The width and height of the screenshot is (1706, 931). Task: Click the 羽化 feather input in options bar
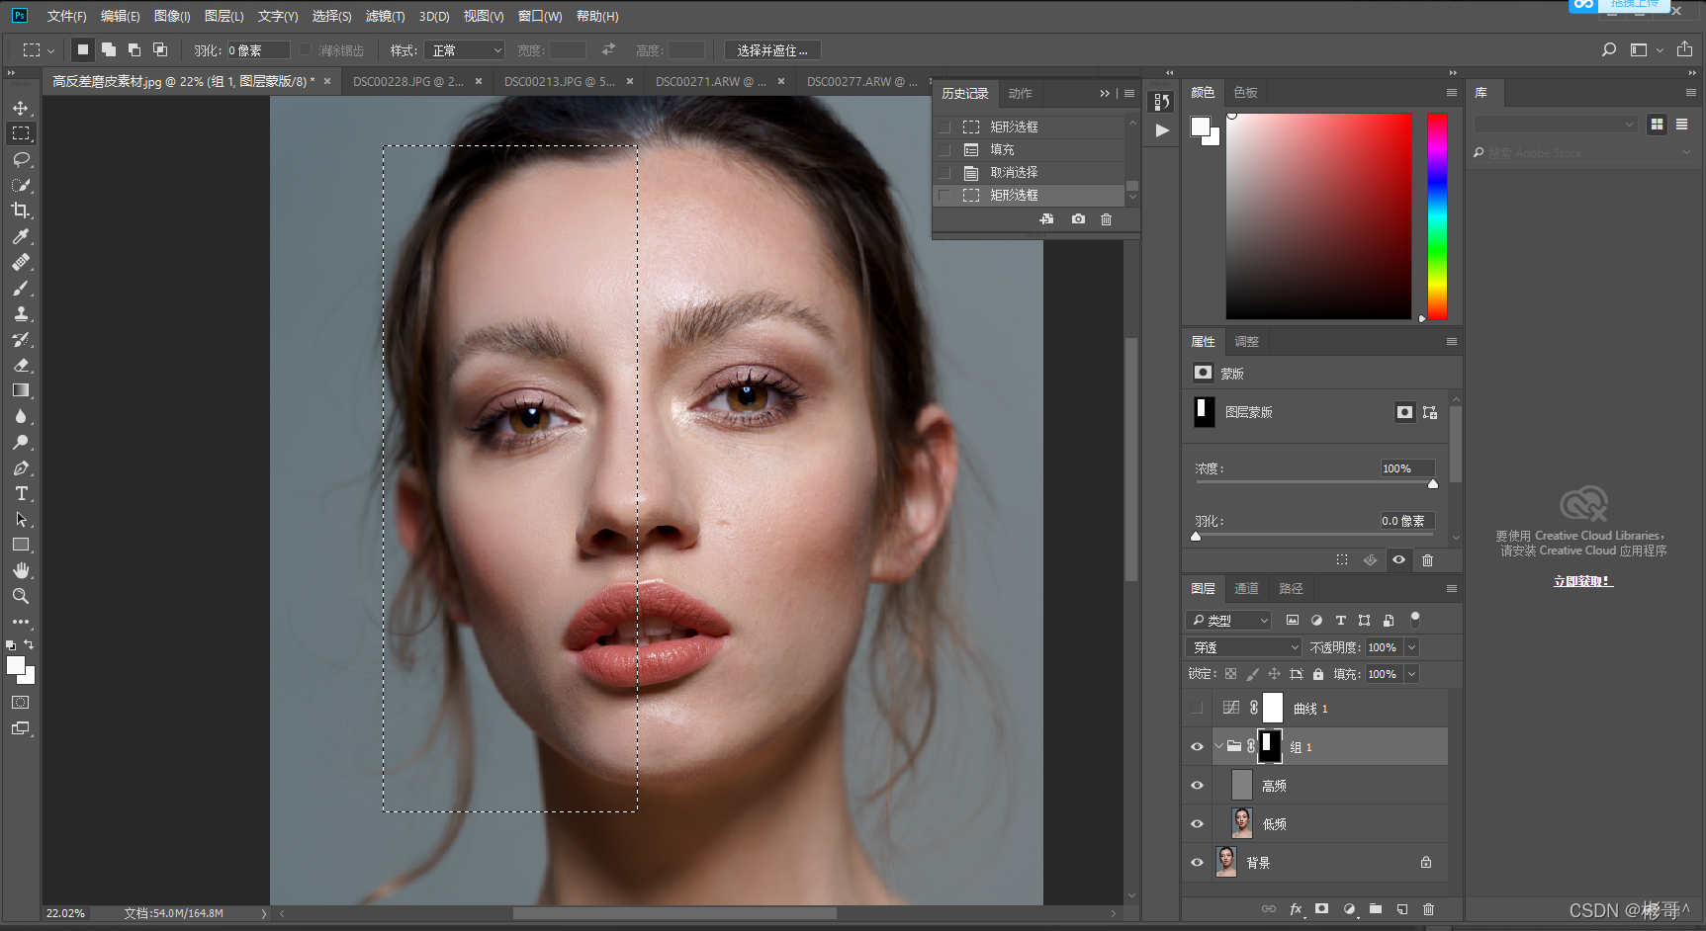(258, 50)
